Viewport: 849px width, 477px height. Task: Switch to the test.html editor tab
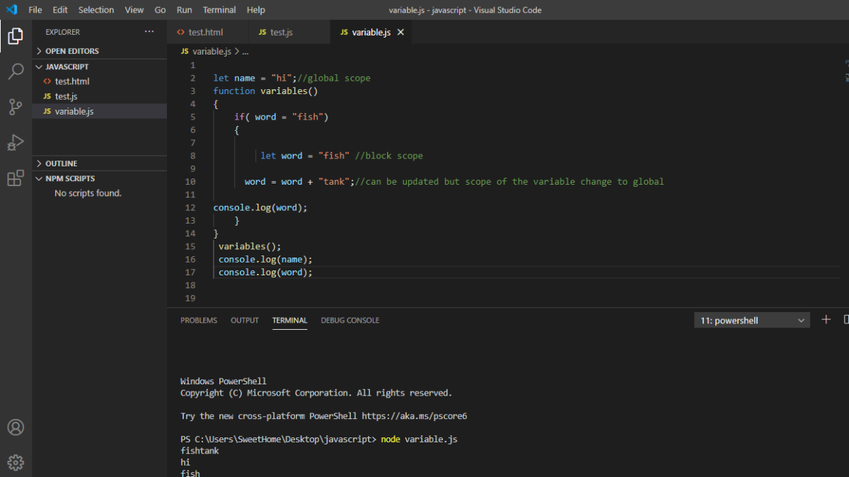[205, 33]
